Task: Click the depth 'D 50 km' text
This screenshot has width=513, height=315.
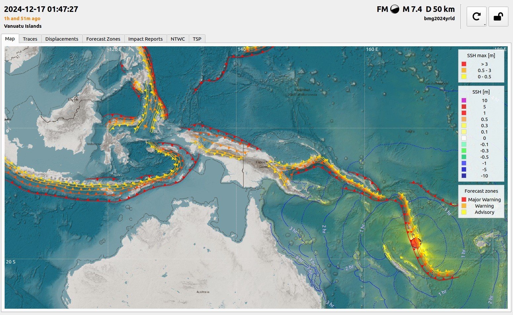Action: coord(440,9)
